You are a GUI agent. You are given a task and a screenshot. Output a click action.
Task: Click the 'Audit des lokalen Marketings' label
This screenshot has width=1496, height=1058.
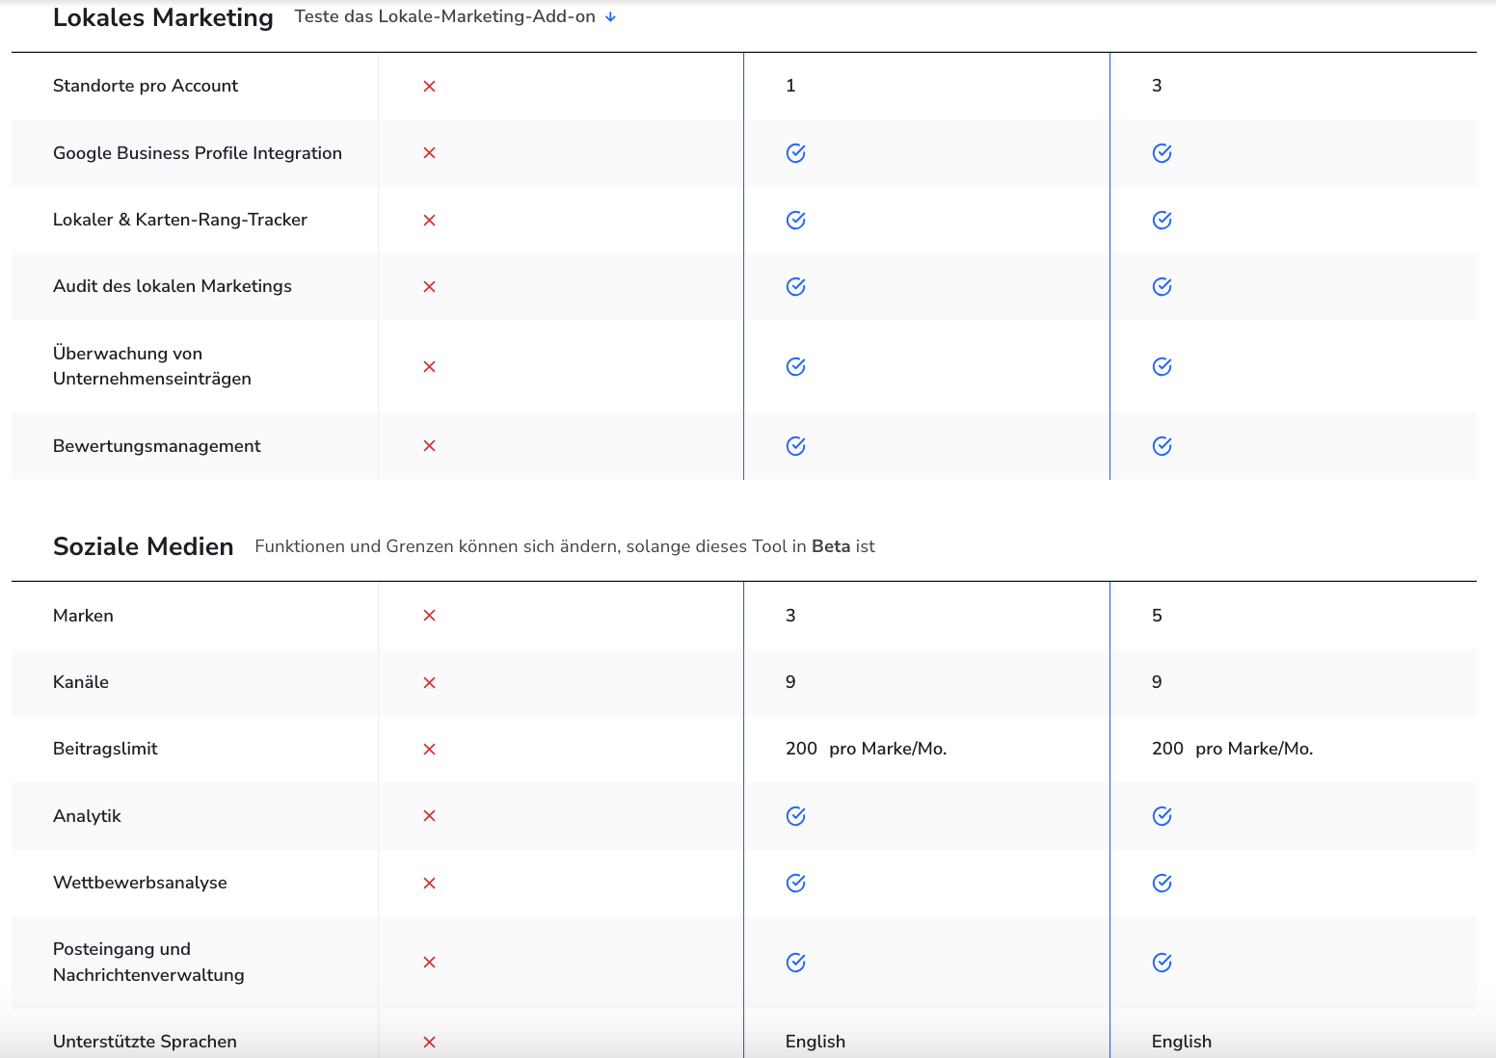173,286
